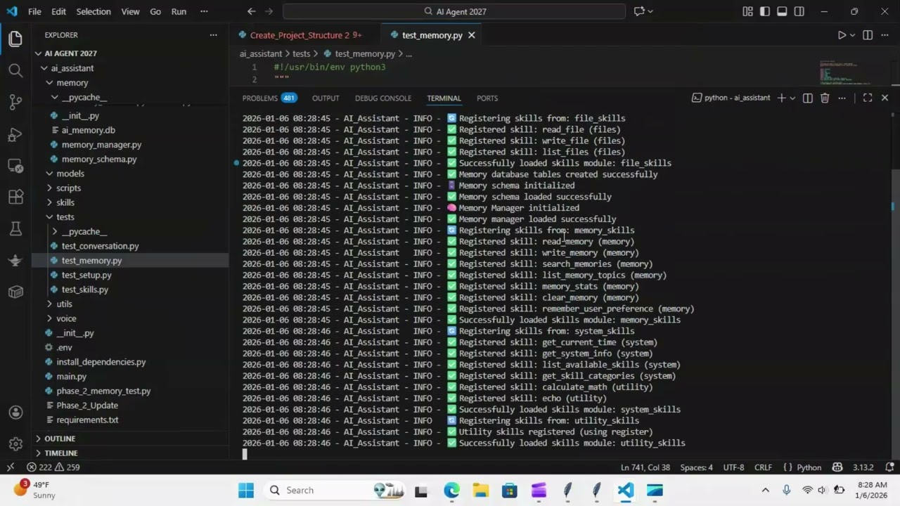
Task: Click the AI Agent 2027 command center search
Action: 454,11
